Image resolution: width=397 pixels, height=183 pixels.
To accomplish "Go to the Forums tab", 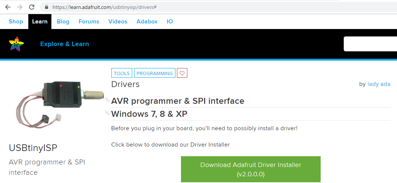I will 89,22.
